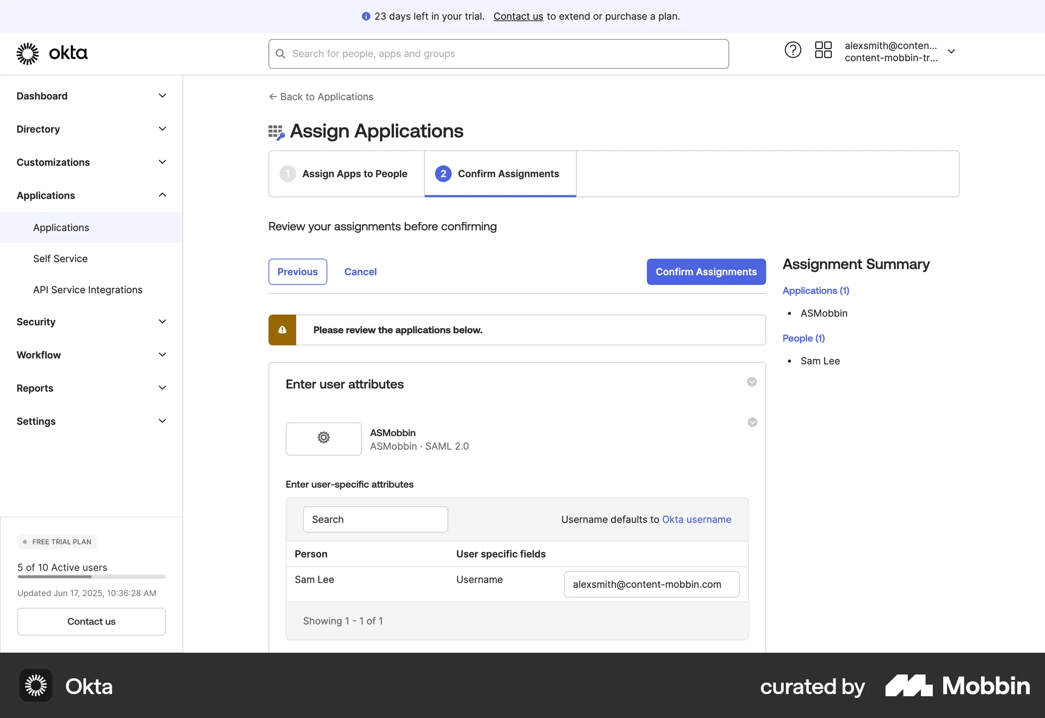Open the account dropdown for alexsmith
Screen dimensions: 1045x718
[x=951, y=51]
